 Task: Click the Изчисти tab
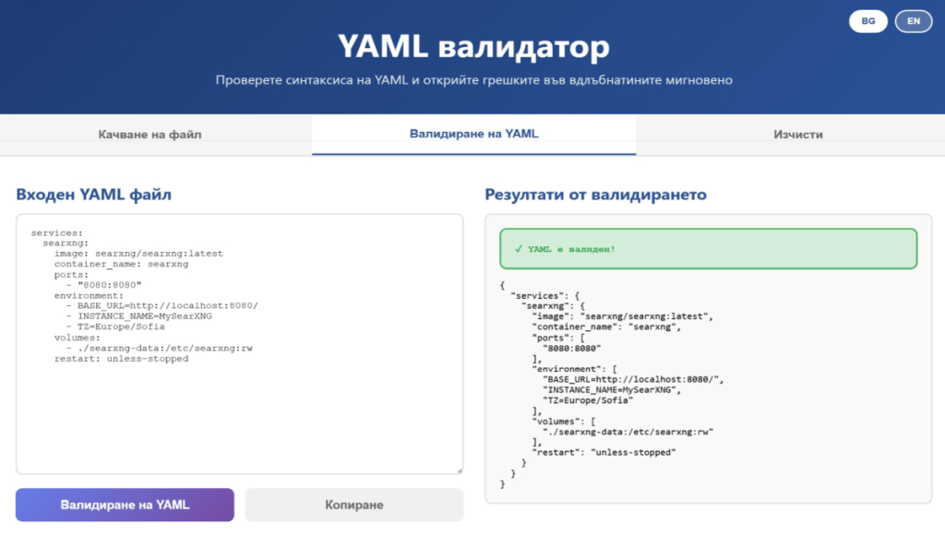pos(798,135)
